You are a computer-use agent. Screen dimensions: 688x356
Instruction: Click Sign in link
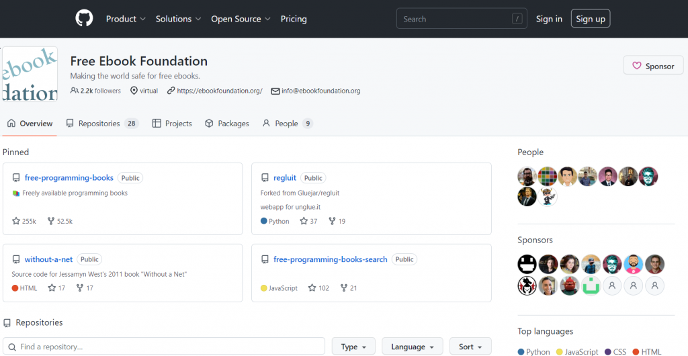point(549,19)
